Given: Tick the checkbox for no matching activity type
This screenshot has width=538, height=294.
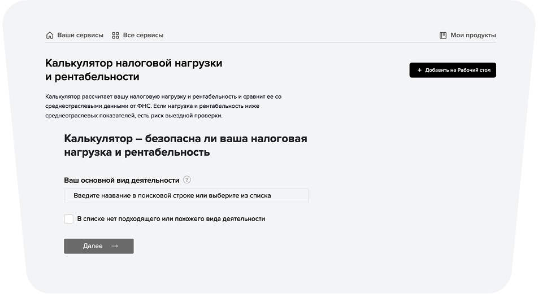Looking at the screenshot, I should (x=68, y=219).
